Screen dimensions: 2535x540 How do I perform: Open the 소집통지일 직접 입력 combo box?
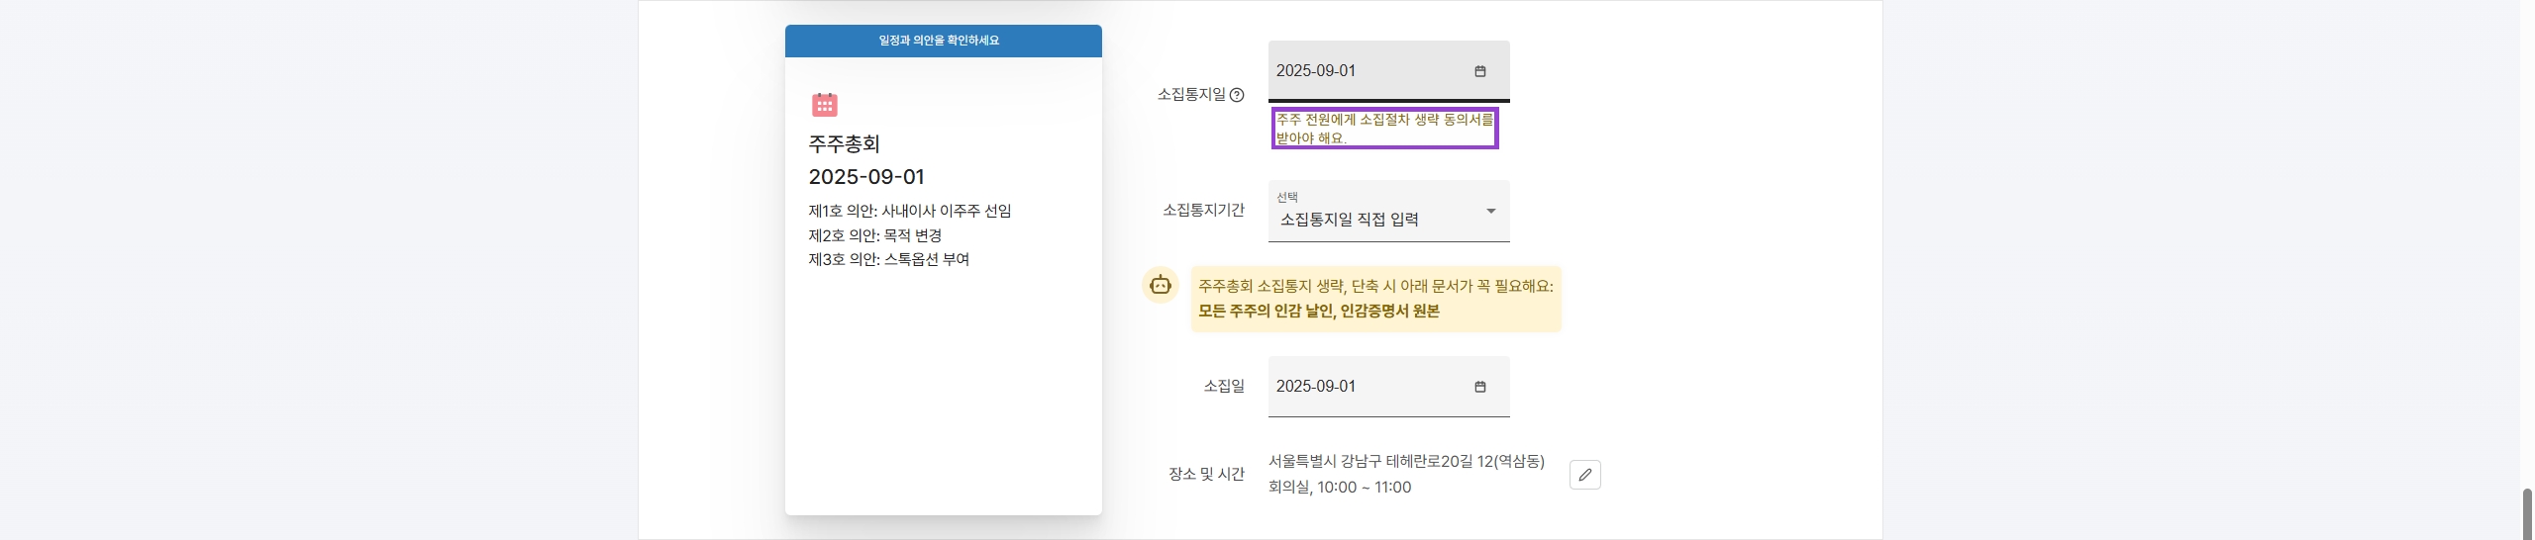point(1389,211)
